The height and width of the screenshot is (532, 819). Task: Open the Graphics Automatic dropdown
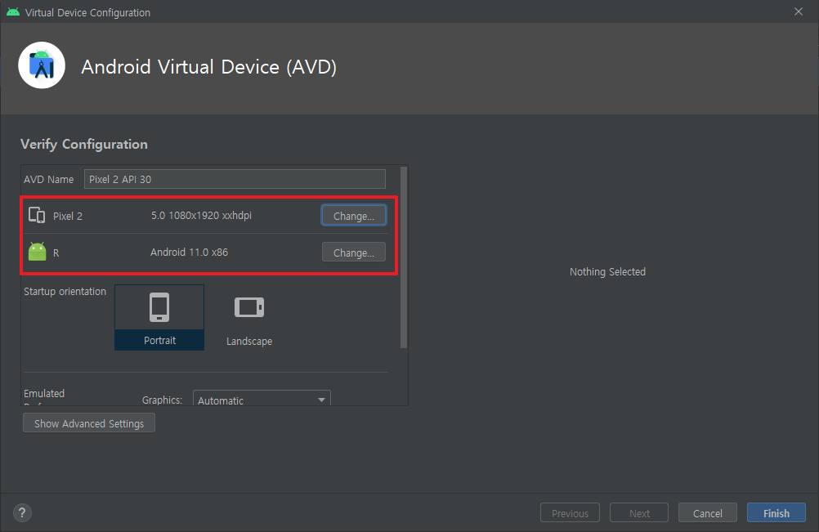tap(262, 400)
